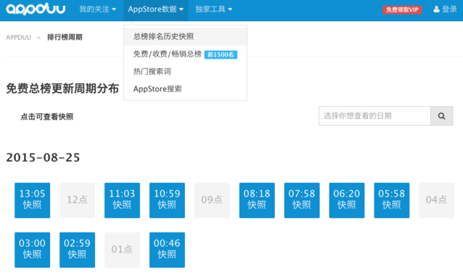Choose 免费/收费/畅销总榜 menu entry

pos(186,54)
